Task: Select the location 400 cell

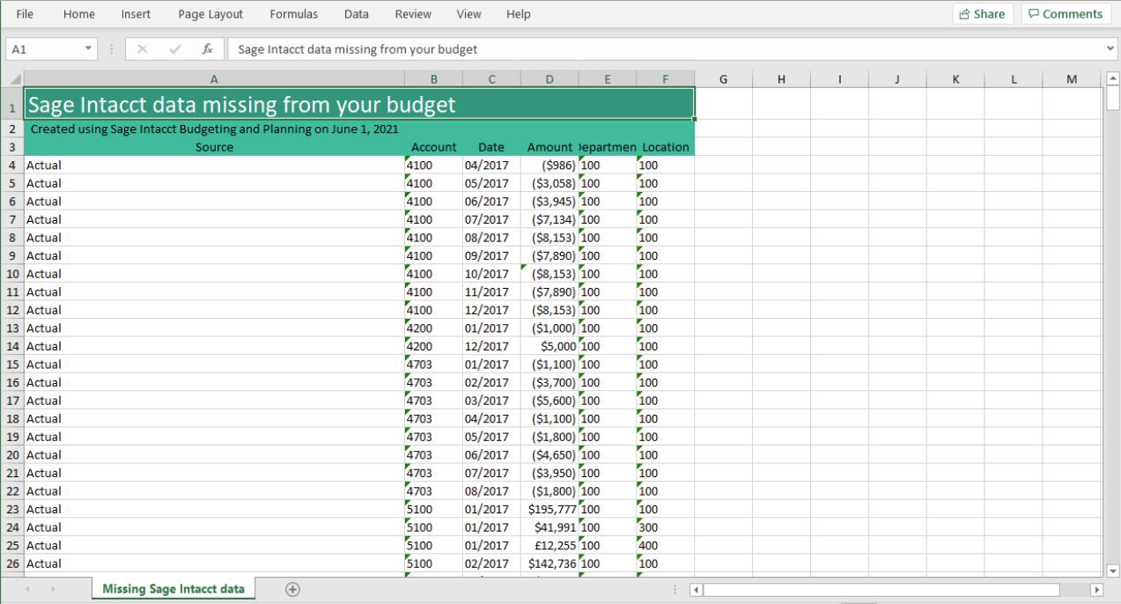Action: tap(666, 545)
